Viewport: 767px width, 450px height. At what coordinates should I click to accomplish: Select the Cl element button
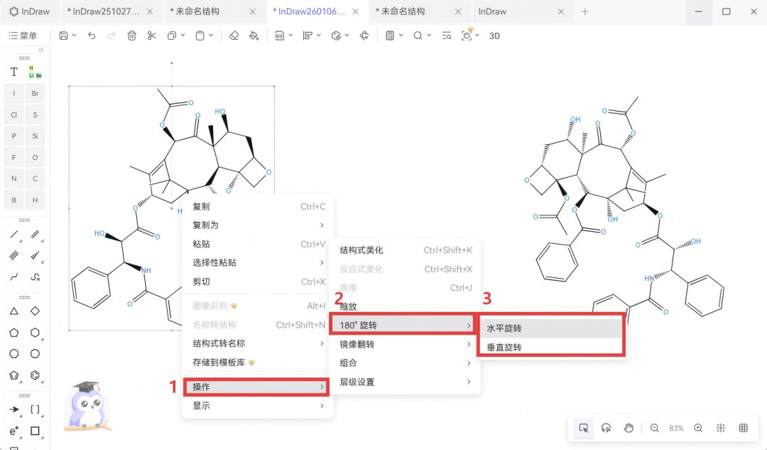click(x=13, y=115)
